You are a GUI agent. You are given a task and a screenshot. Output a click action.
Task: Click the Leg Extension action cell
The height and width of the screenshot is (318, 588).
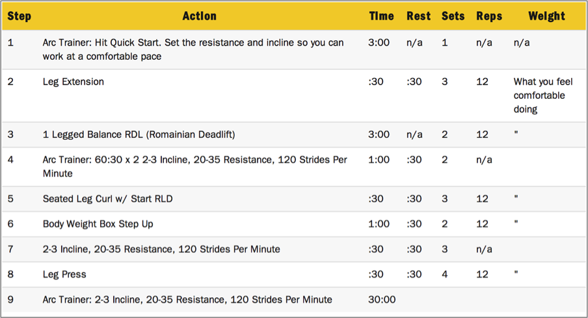(73, 82)
